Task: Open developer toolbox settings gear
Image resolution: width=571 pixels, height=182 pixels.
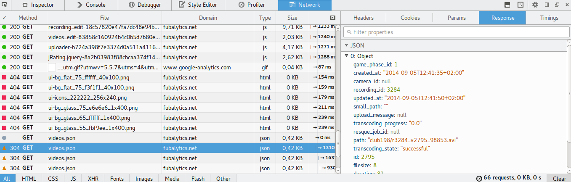Action: [x=535, y=5]
